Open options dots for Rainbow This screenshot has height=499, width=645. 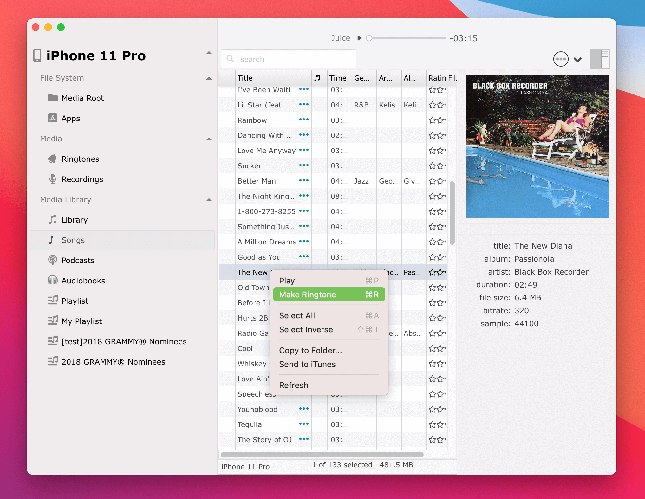coord(304,120)
